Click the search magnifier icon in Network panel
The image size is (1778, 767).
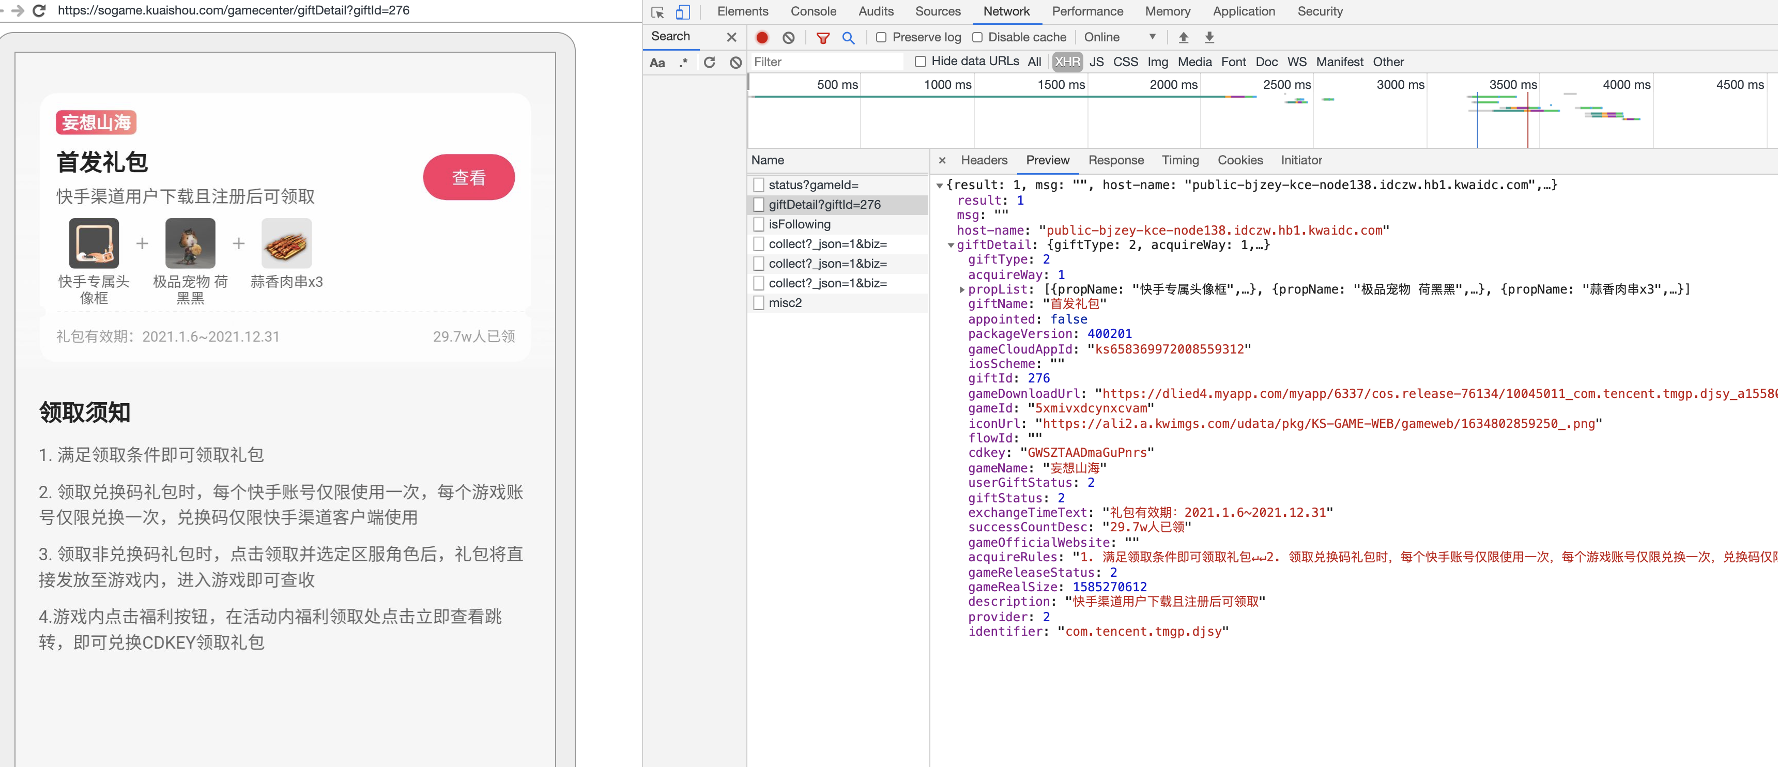(x=850, y=37)
